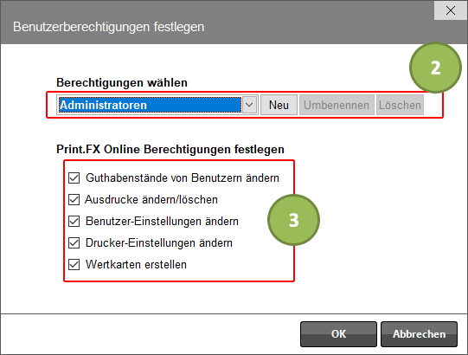Screen dimensions: 468x355
Task: Click the Guthabenstände von Benutzern ändern label text
Action: [x=183, y=177]
